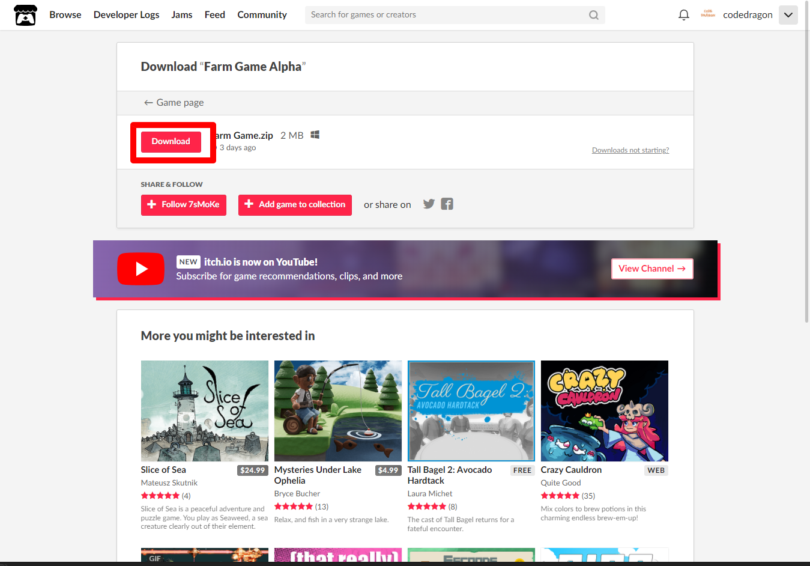Click Mysteries Under Lake Ophelia star rating
Viewport: 810px width, 566px height.
pos(294,507)
